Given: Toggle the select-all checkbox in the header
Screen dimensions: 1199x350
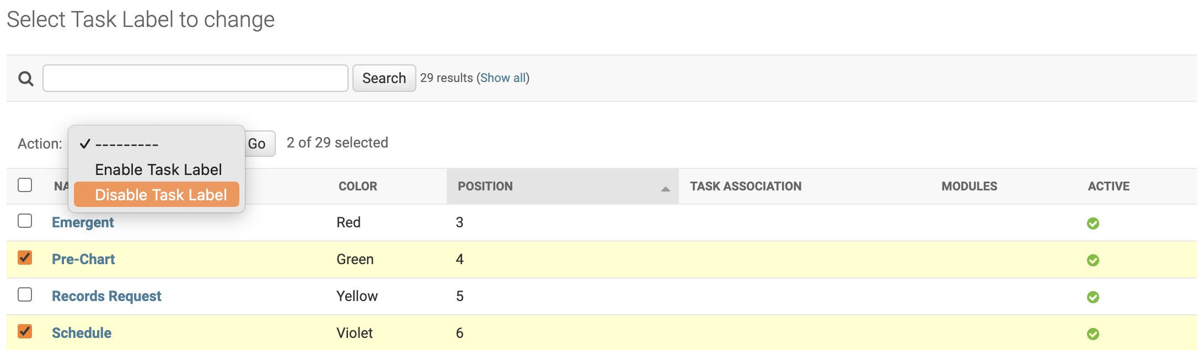Looking at the screenshot, I should click(x=25, y=185).
